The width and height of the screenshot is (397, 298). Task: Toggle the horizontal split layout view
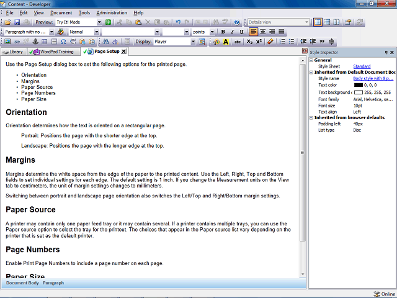click(327, 22)
